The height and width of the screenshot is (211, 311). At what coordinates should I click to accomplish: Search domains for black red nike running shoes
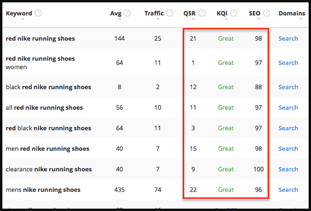pyautogui.click(x=288, y=87)
